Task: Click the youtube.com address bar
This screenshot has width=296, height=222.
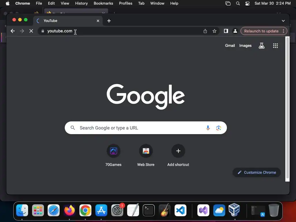Action: [121, 31]
